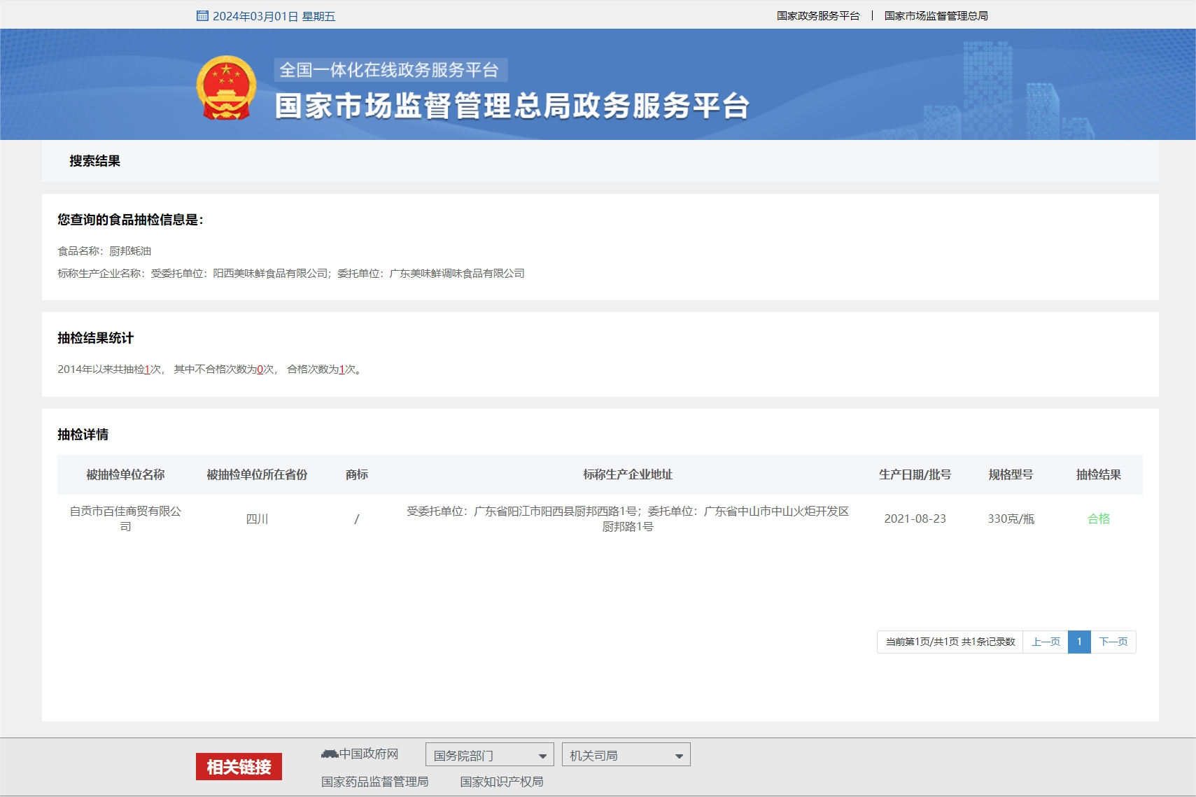Go to the next page with 下一页
Image resolution: width=1196 pixels, height=797 pixels.
point(1113,641)
